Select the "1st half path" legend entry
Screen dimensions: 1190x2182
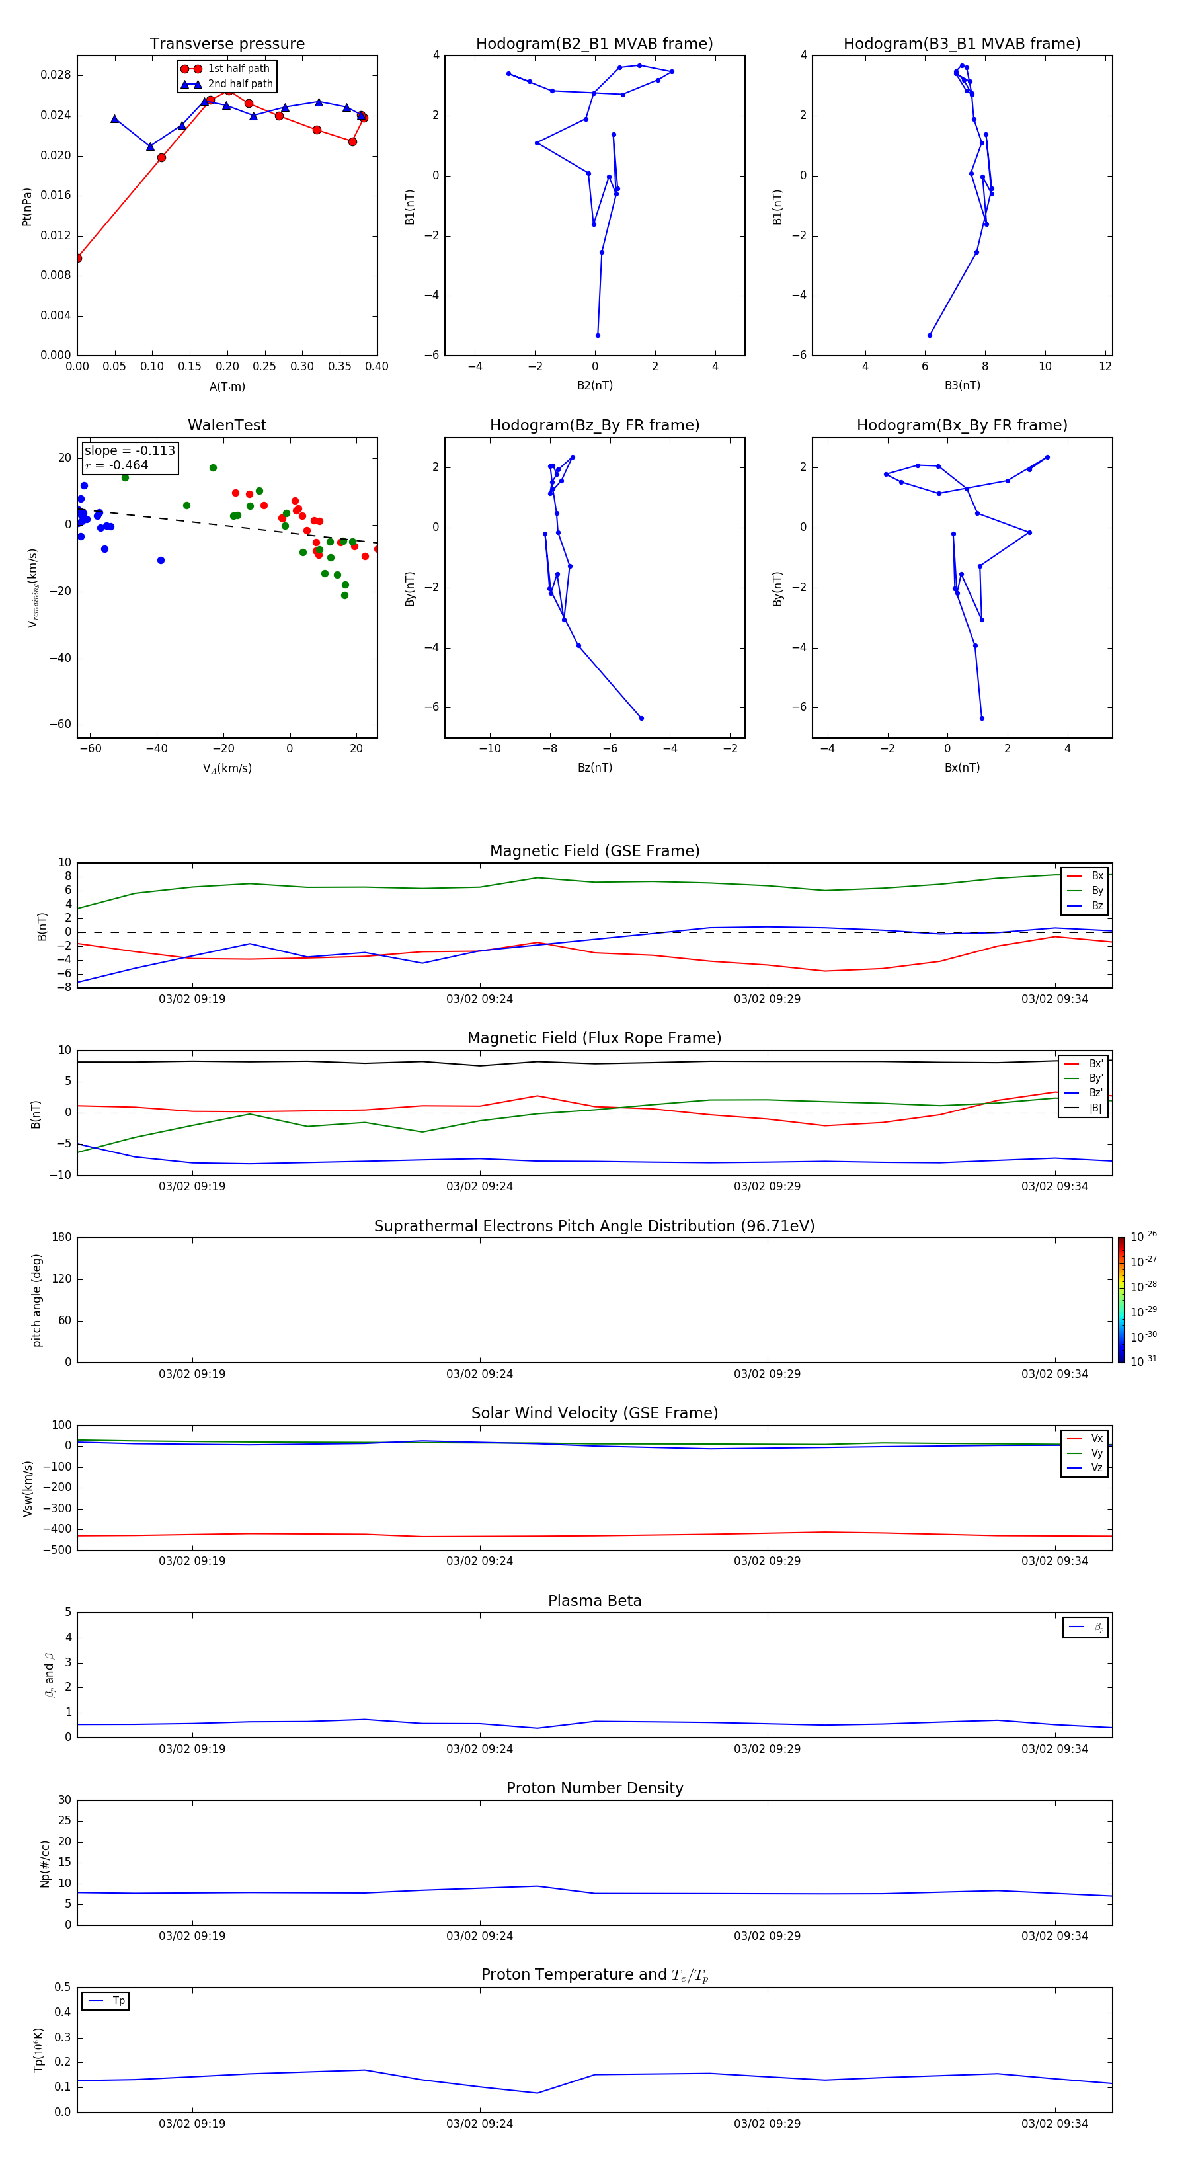coord(226,69)
